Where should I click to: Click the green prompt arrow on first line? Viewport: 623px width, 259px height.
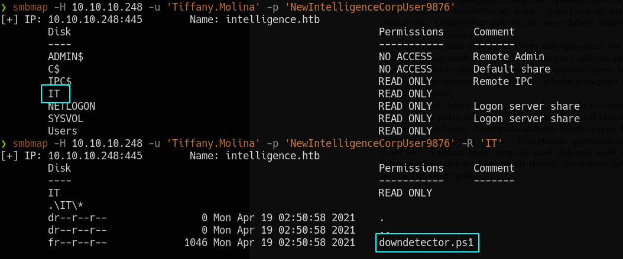pos(4,7)
